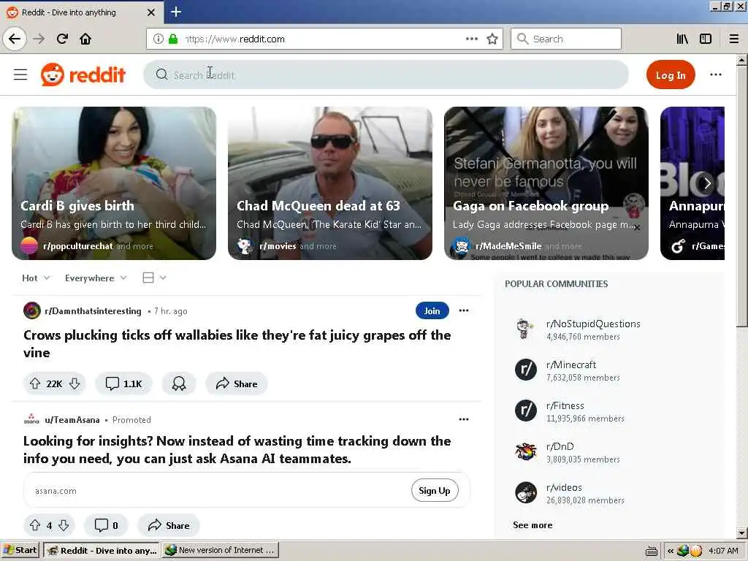Toggle the Firefox sidebar icon
Viewport: 748px width, 561px height.
tap(706, 39)
